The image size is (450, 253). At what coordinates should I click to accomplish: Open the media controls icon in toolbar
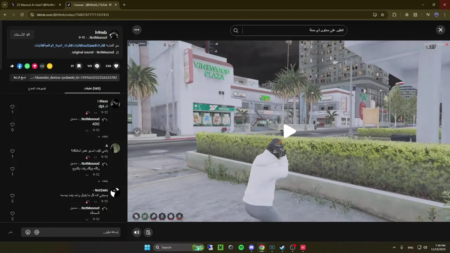click(428, 15)
